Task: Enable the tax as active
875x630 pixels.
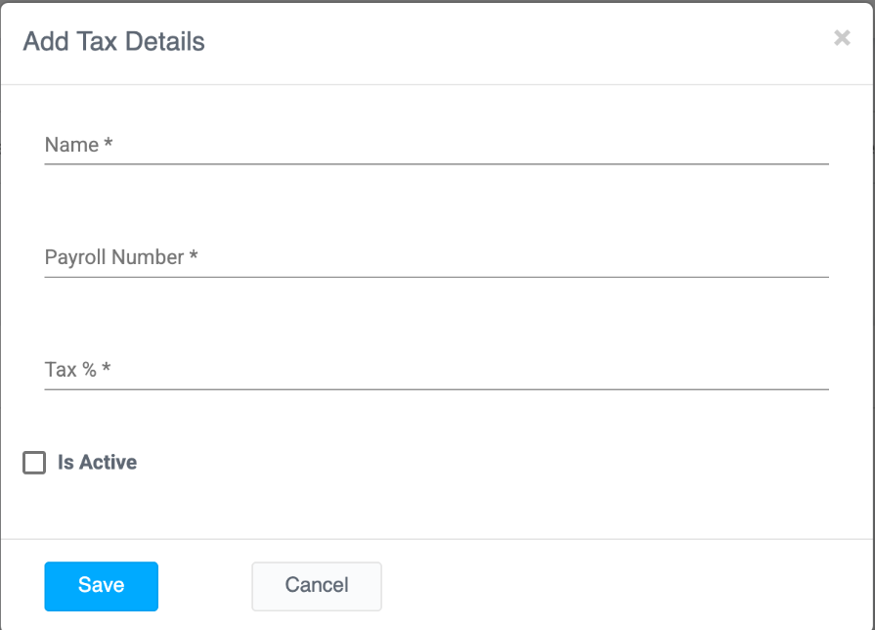Action: coord(34,463)
